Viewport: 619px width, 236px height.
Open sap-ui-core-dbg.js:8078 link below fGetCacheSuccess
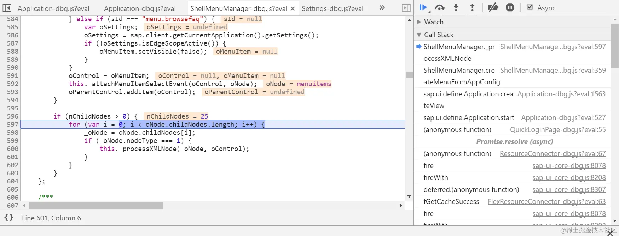[x=569, y=213]
